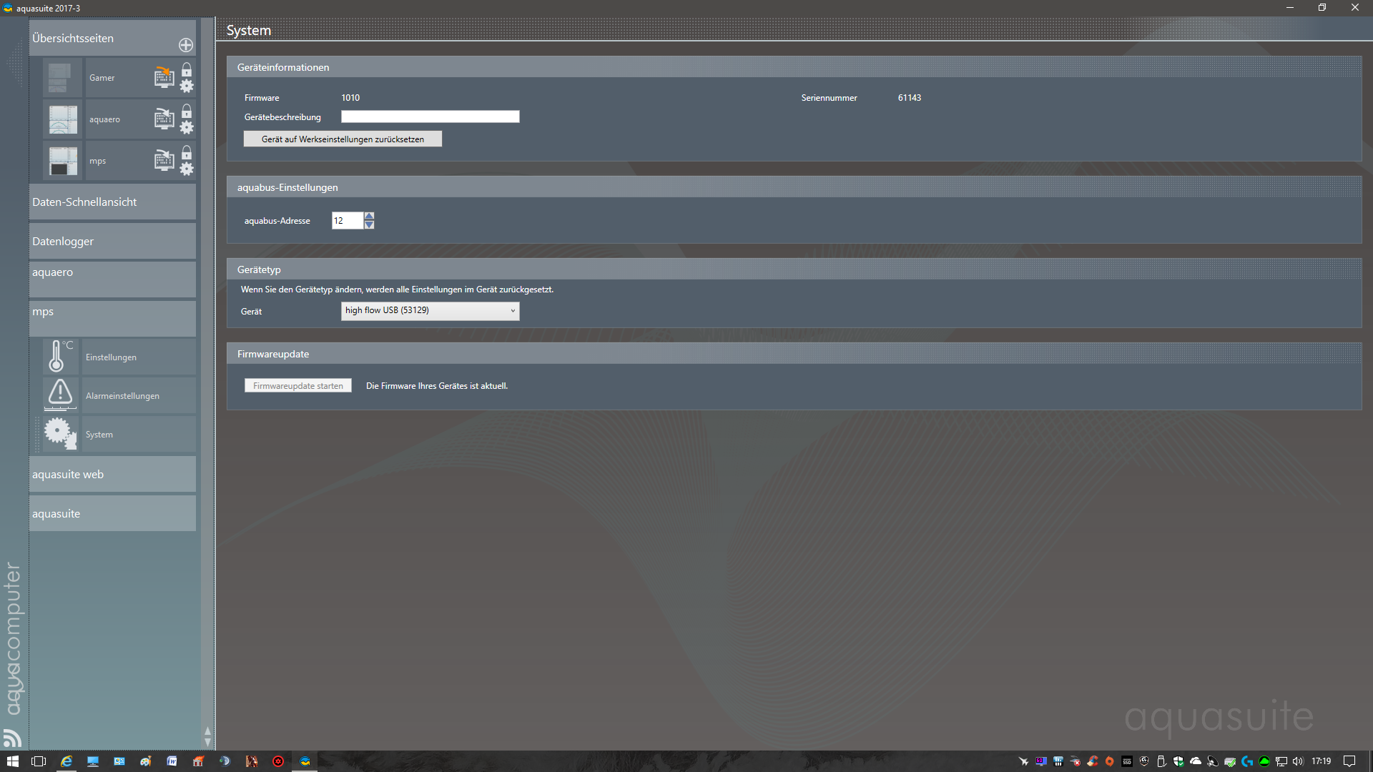The width and height of the screenshot is (1373, 772).
Task: Open Alarmeinstellungen warning triangle item
Action: point(122,395)
